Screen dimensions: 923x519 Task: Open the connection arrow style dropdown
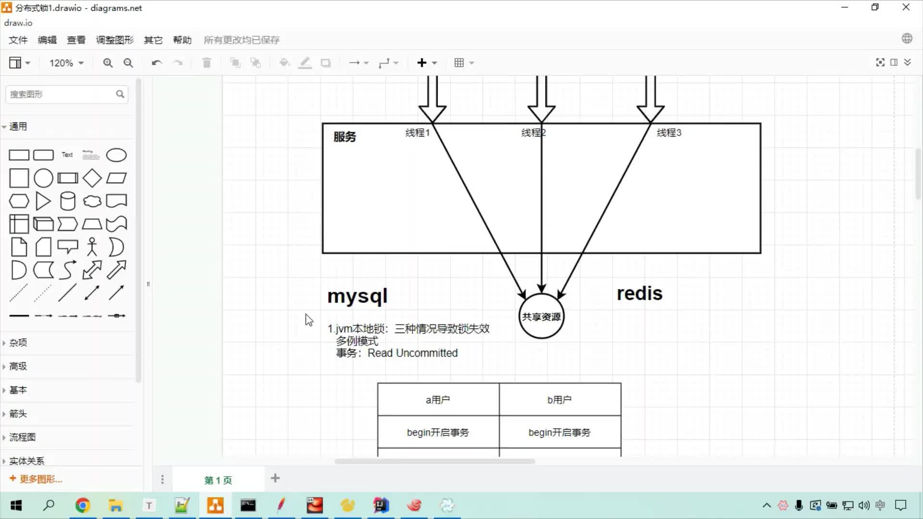point(359,63)
